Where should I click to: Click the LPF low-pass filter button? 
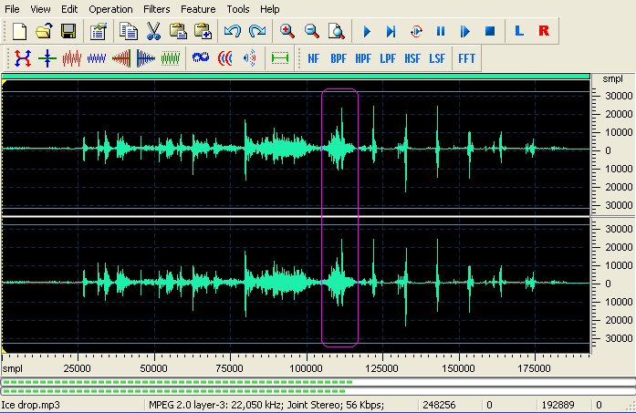[x=388, y=58]
